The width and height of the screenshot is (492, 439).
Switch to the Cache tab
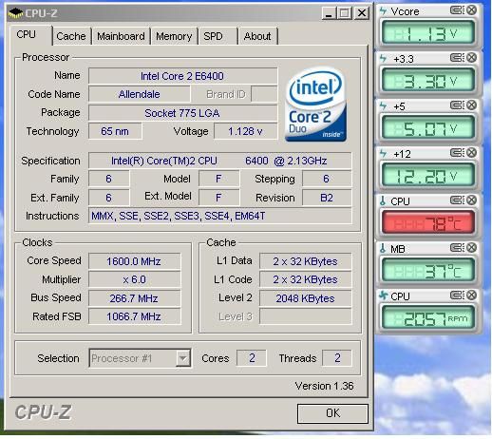[x=71, y=36]
